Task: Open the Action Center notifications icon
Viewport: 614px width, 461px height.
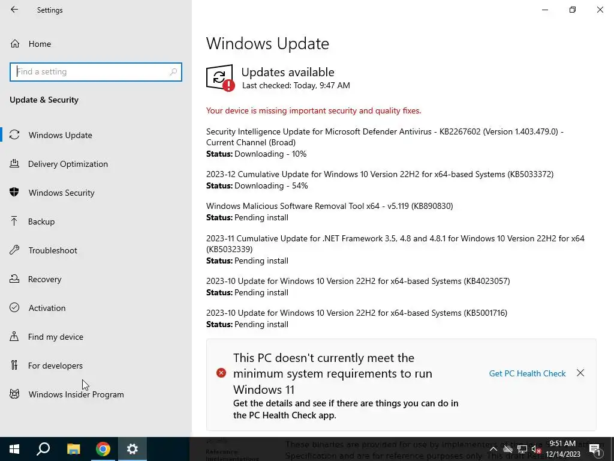Action: (595, 449)
